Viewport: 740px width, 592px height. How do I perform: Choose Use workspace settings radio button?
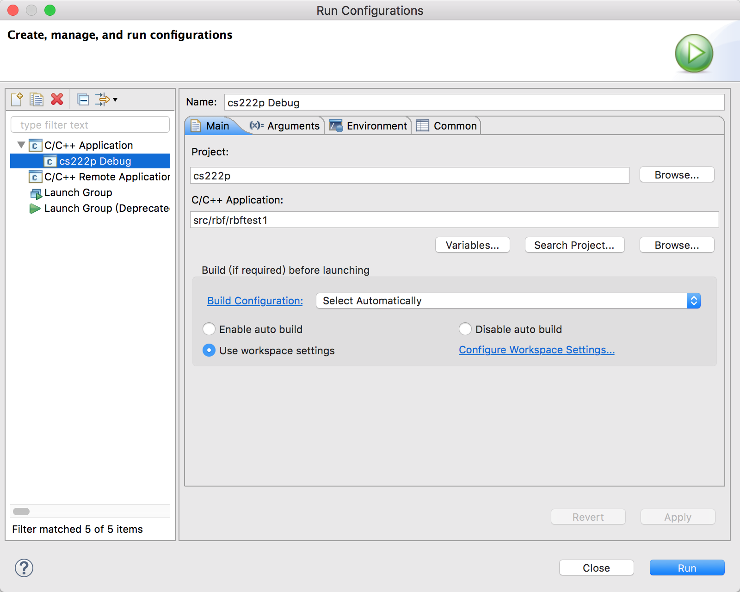point(209,351)
